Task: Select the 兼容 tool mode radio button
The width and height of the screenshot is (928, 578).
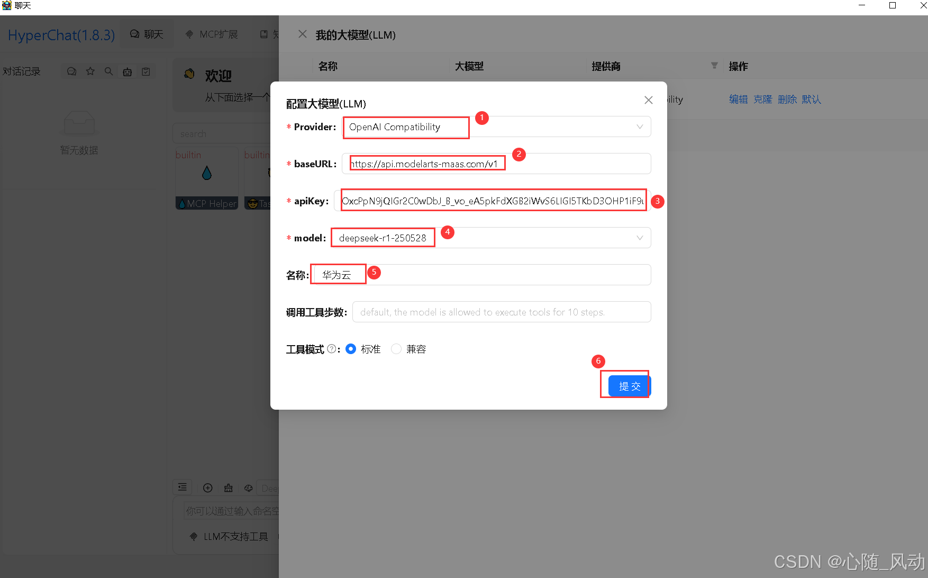Action: [396, 349]
